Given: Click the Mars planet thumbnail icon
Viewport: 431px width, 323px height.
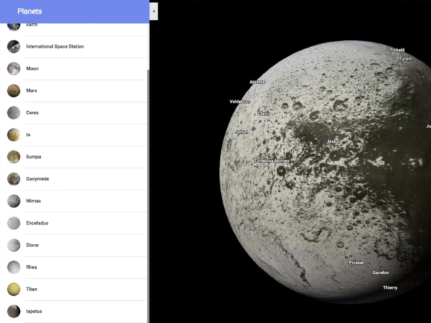Looking at the screenshot, I should tap(14, 91).
